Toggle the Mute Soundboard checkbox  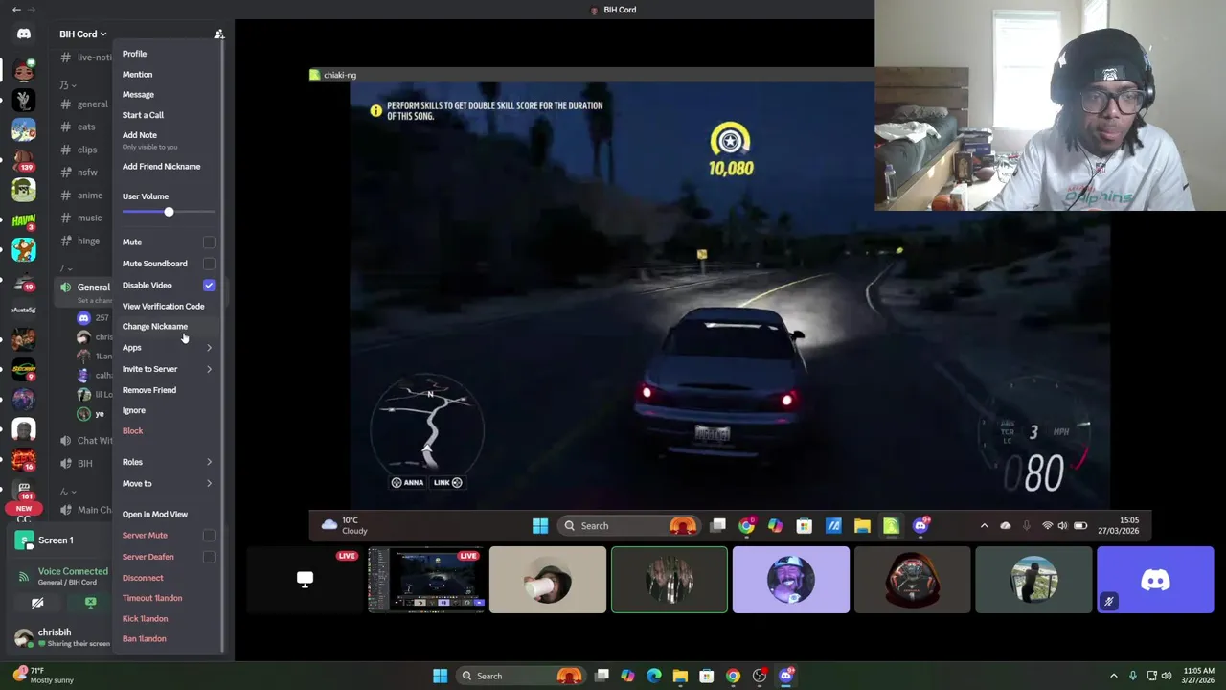click(209, 264)
